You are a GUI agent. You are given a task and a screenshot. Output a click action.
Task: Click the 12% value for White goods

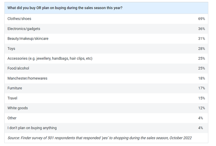(202, 108)
